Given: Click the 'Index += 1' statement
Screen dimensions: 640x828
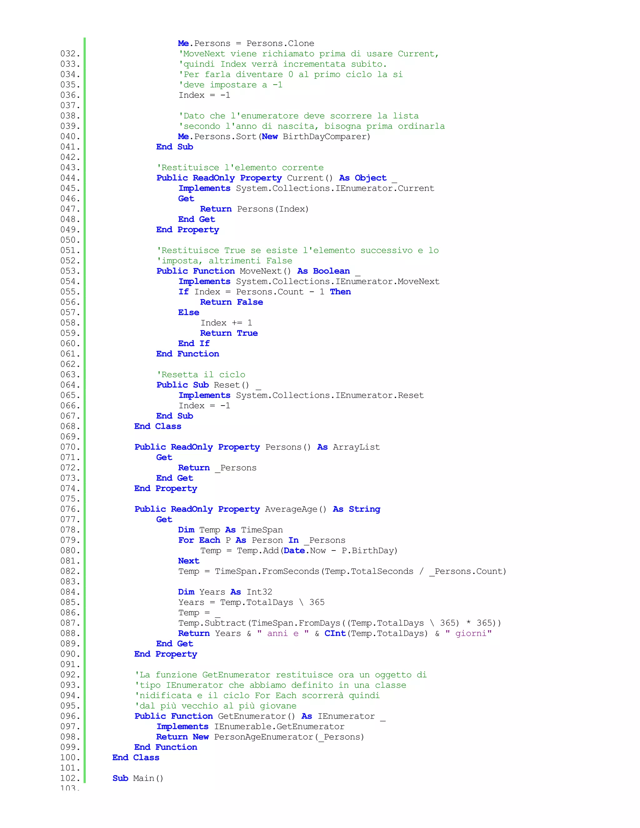Looking at the screenshot, I should [226, 323].
